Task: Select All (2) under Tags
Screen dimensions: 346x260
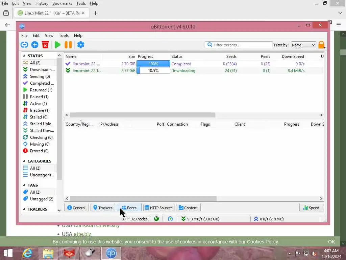Action: click(x=39, y=192)
